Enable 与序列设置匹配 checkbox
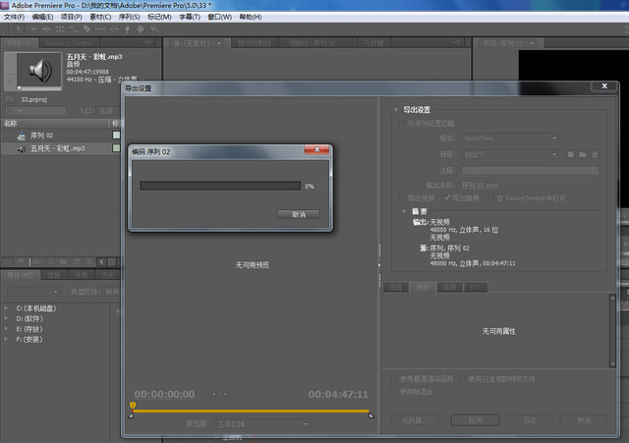This screenshot has height=443, width=629. pos(400,123)
